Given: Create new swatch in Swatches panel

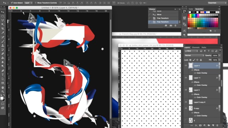Looking at the screenshot, I should click(211, 31).
